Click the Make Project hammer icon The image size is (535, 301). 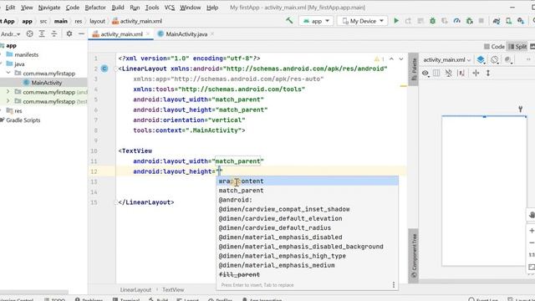(x=289, y=21)
